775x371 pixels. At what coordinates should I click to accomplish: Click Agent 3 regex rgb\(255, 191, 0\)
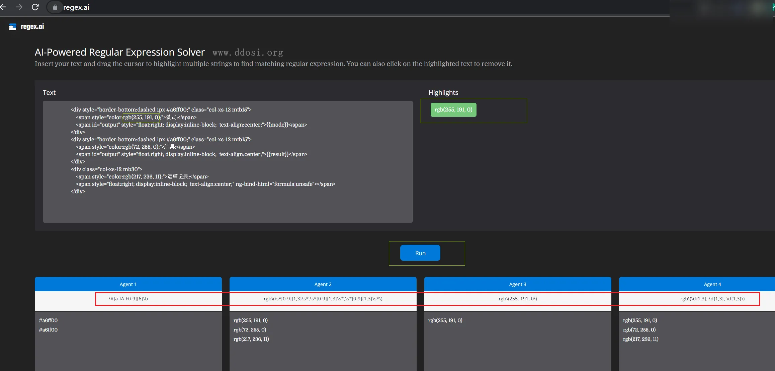pos(518,299)
